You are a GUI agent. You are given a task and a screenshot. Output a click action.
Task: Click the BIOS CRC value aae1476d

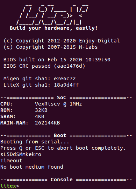pos(70,66)
